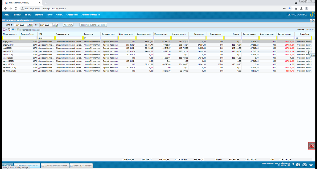Screen dimensions: 317x169
Task: Click the 32 579,70 red debt value
Action: pyautogui.click(x=290, y=71)
